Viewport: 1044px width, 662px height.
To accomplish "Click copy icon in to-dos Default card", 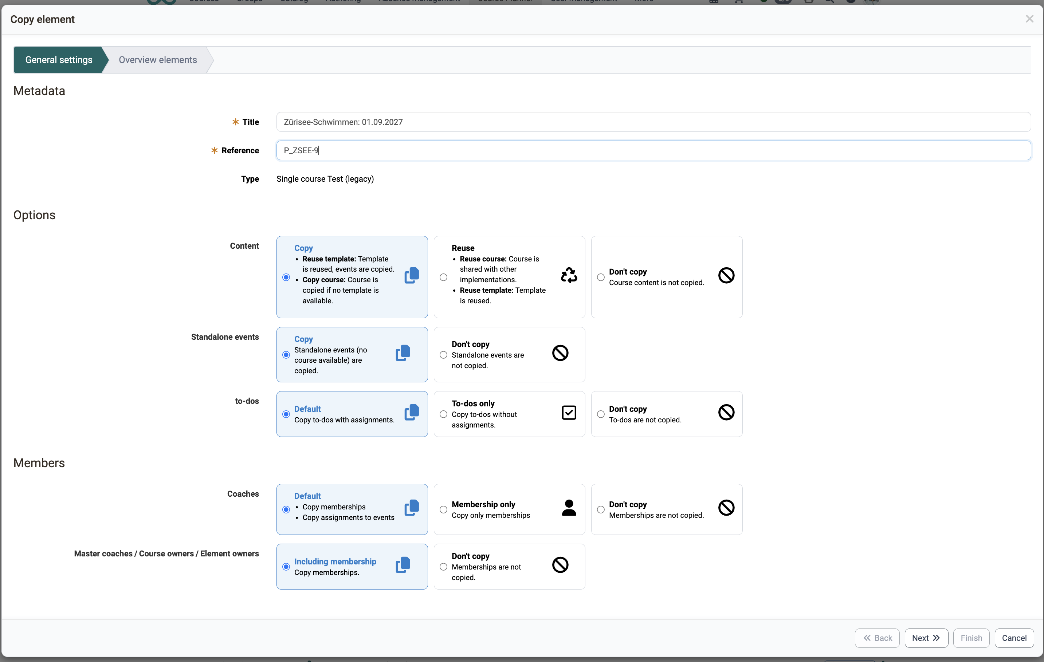I will [411, 412].
